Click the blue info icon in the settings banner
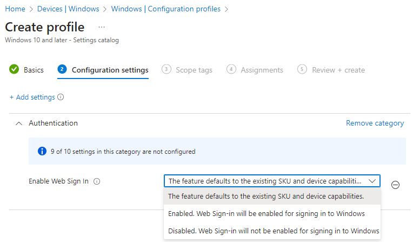The width and height of the screenshot is (413, 242). point(42,151)
